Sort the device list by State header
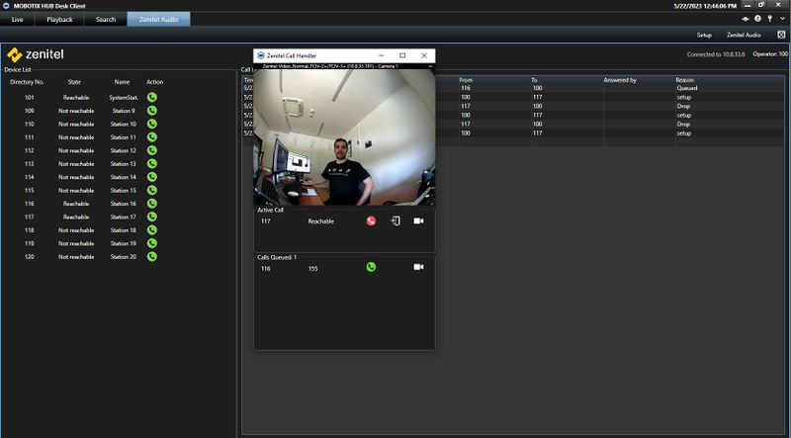 [x=74, y=82]
